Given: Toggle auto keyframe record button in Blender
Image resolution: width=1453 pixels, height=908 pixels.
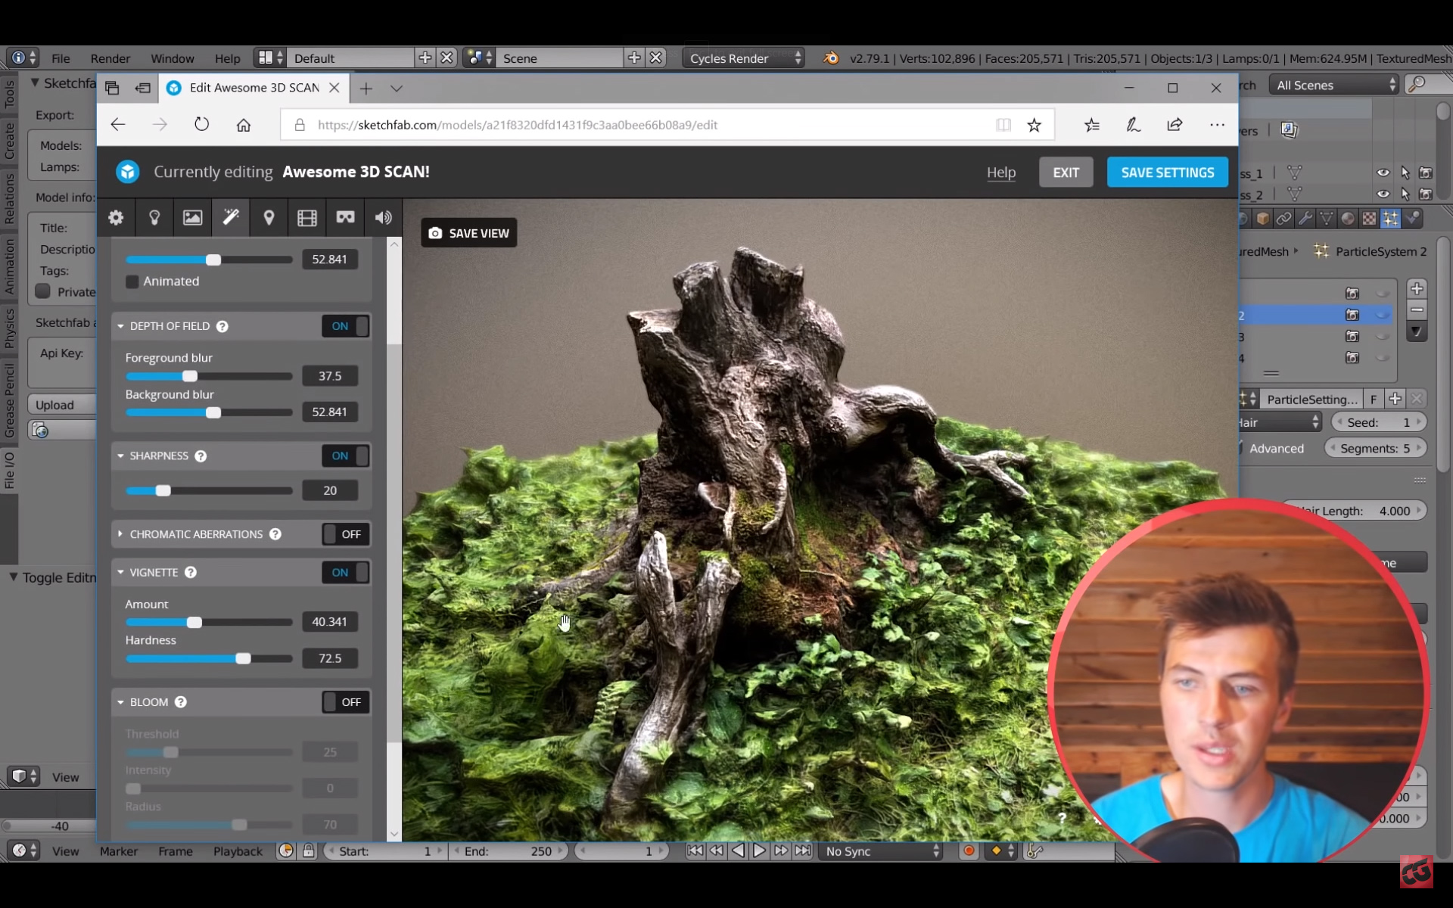Looking at the screenshot, I should (968, 851).
